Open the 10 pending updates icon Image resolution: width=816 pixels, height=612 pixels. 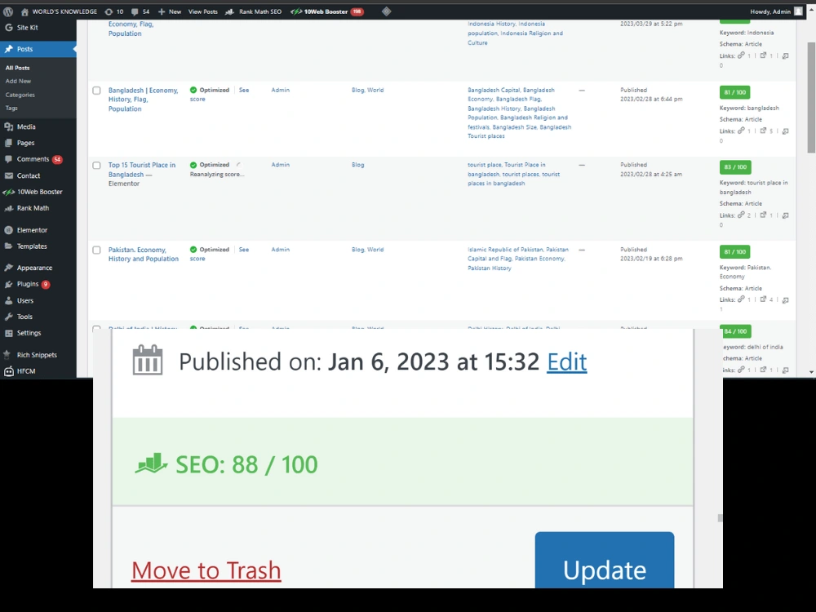coord(113,11)
